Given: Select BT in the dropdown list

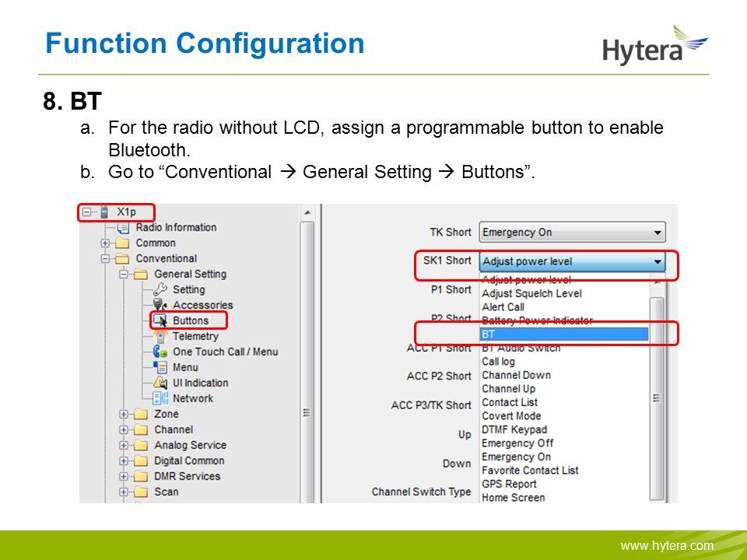Looking at the screenshot, I should tap(564, 334).
